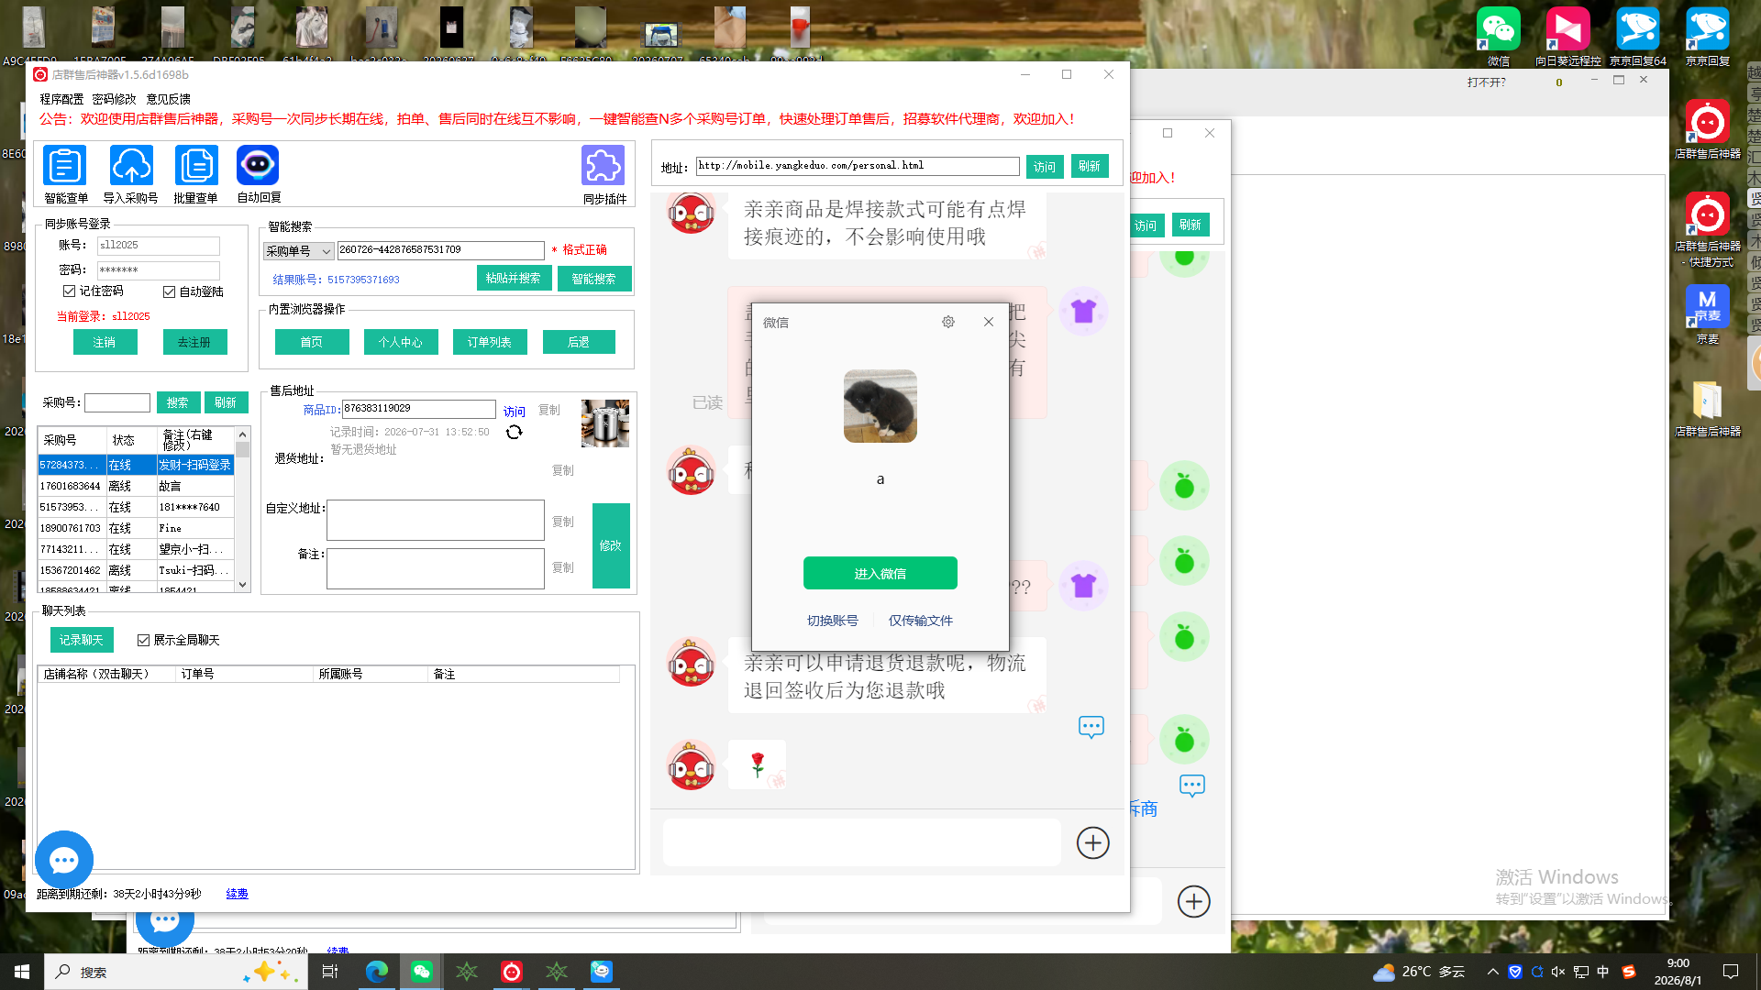Screen dimensions: 1761x990
Task: Click the 智能搜索 button
Action: coord(594,279)
